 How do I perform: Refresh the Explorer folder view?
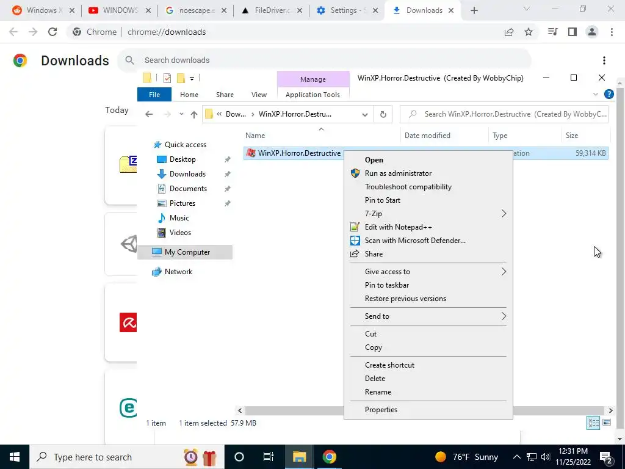383,114
